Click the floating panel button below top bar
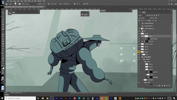 click(85, 15)
